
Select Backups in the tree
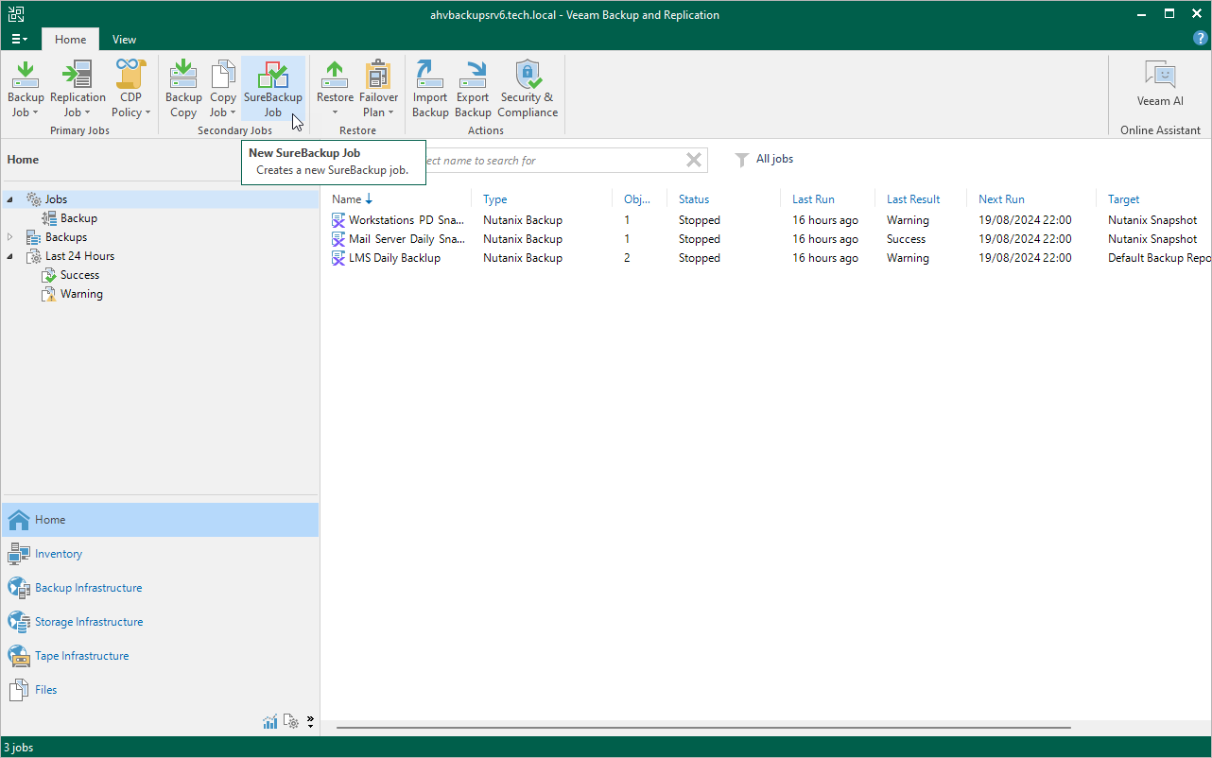[66, 237]
